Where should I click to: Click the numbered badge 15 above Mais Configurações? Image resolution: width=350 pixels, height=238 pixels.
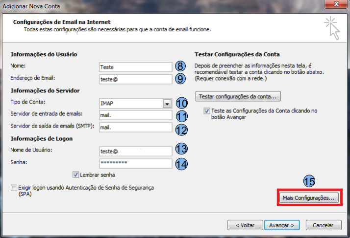(x=309, y=180)
